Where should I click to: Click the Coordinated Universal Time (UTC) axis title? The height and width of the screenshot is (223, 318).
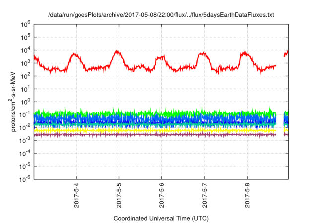pos(161,219)
